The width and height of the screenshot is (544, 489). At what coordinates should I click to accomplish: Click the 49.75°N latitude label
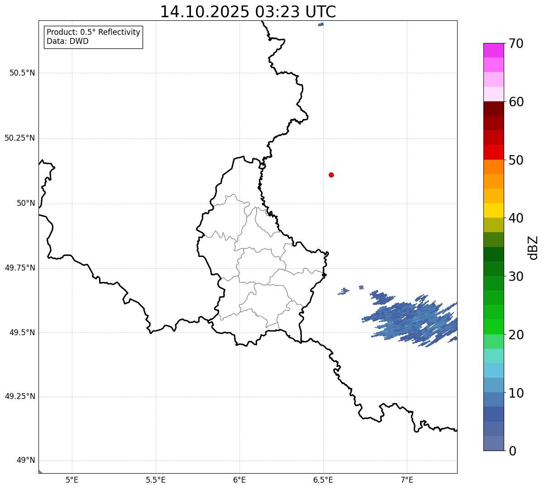point(20,268)
